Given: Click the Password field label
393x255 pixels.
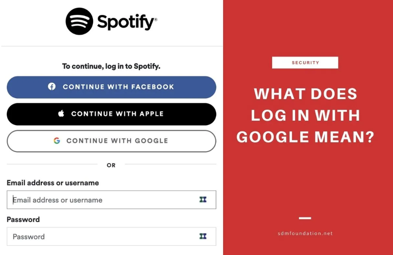Looking at the screenshot, I should coord(23,219).
